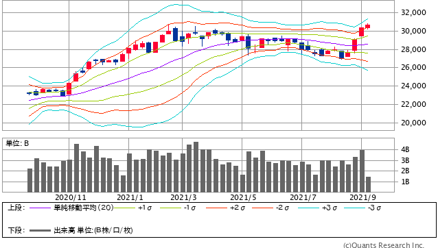
Task: Click the purple 単純移動平均(20) legend line
Action: (x=40, y=208)
